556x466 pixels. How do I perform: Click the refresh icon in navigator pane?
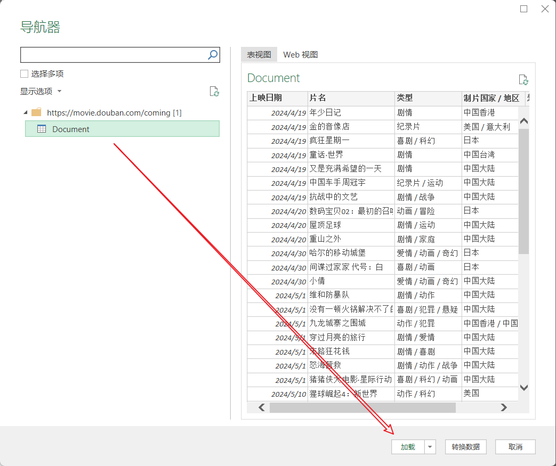click(214, 92)
